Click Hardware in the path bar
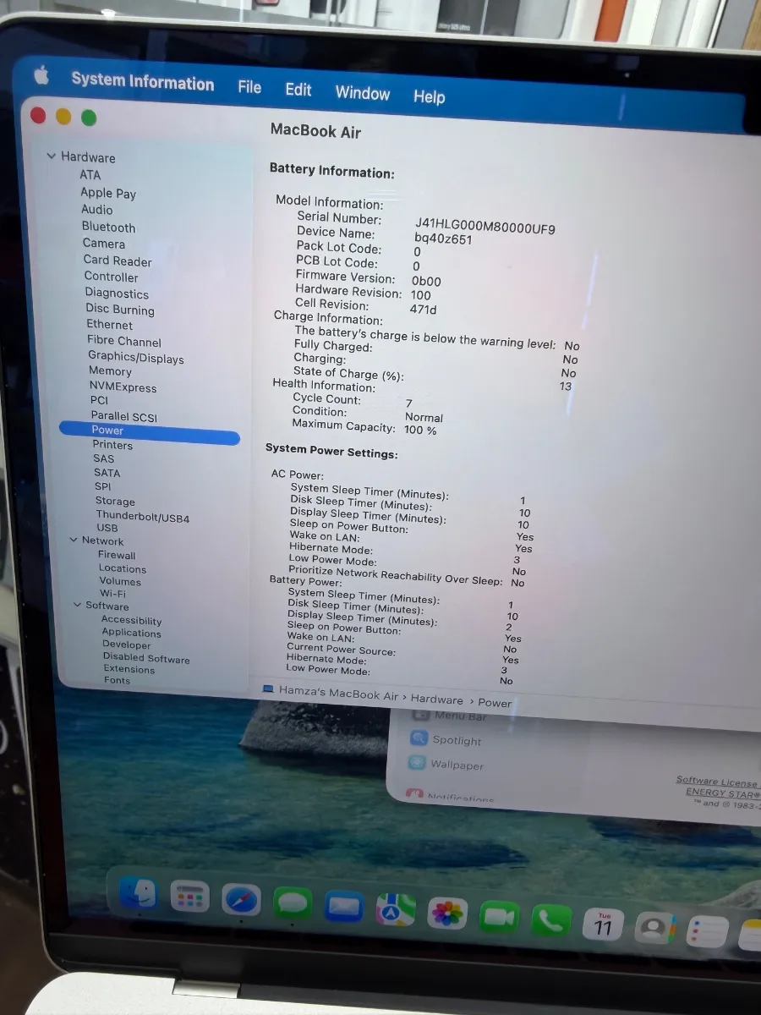The width and height of the screenshot is (761, 1015). (437, 700)
